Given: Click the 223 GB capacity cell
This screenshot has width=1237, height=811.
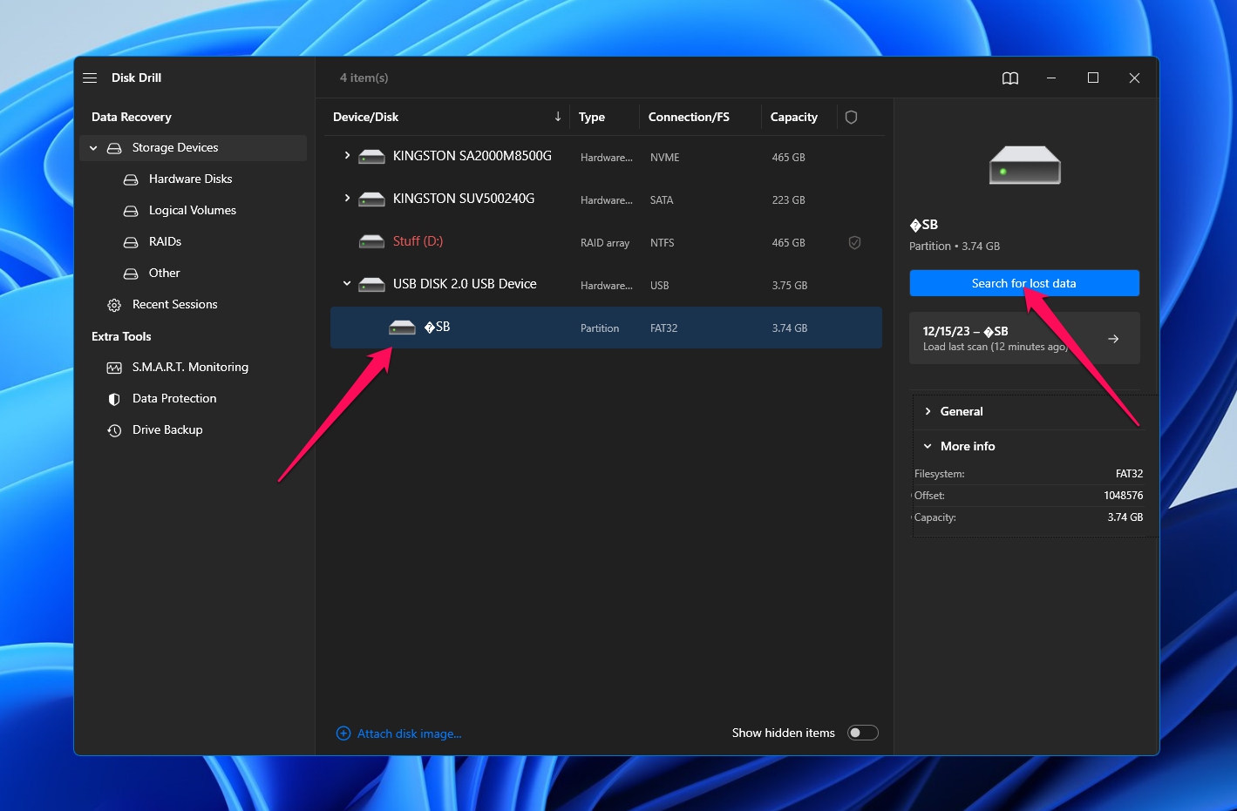Looking at the screenshot, I should click(x=789, y=200).
